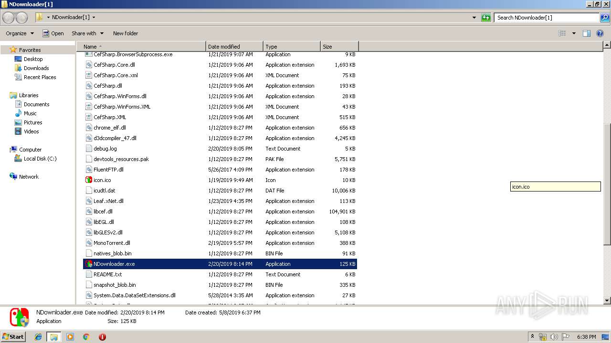Show hidden system tray icons
The image size is (611, 343).
coord(533,337)
